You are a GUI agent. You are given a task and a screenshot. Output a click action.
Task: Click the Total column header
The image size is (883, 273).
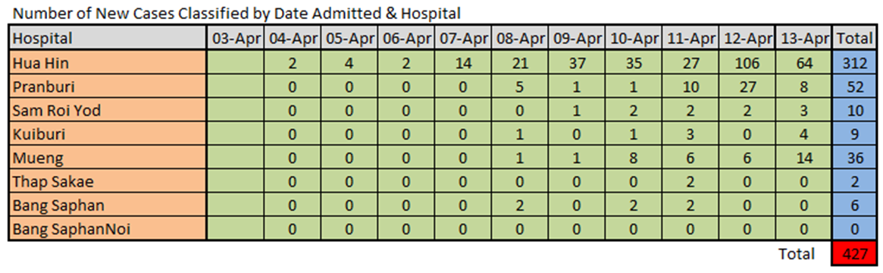coord(853,39)
